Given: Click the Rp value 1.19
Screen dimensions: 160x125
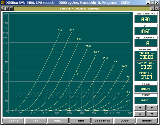Looking at the screenshot, I should [x=145, y=43].
